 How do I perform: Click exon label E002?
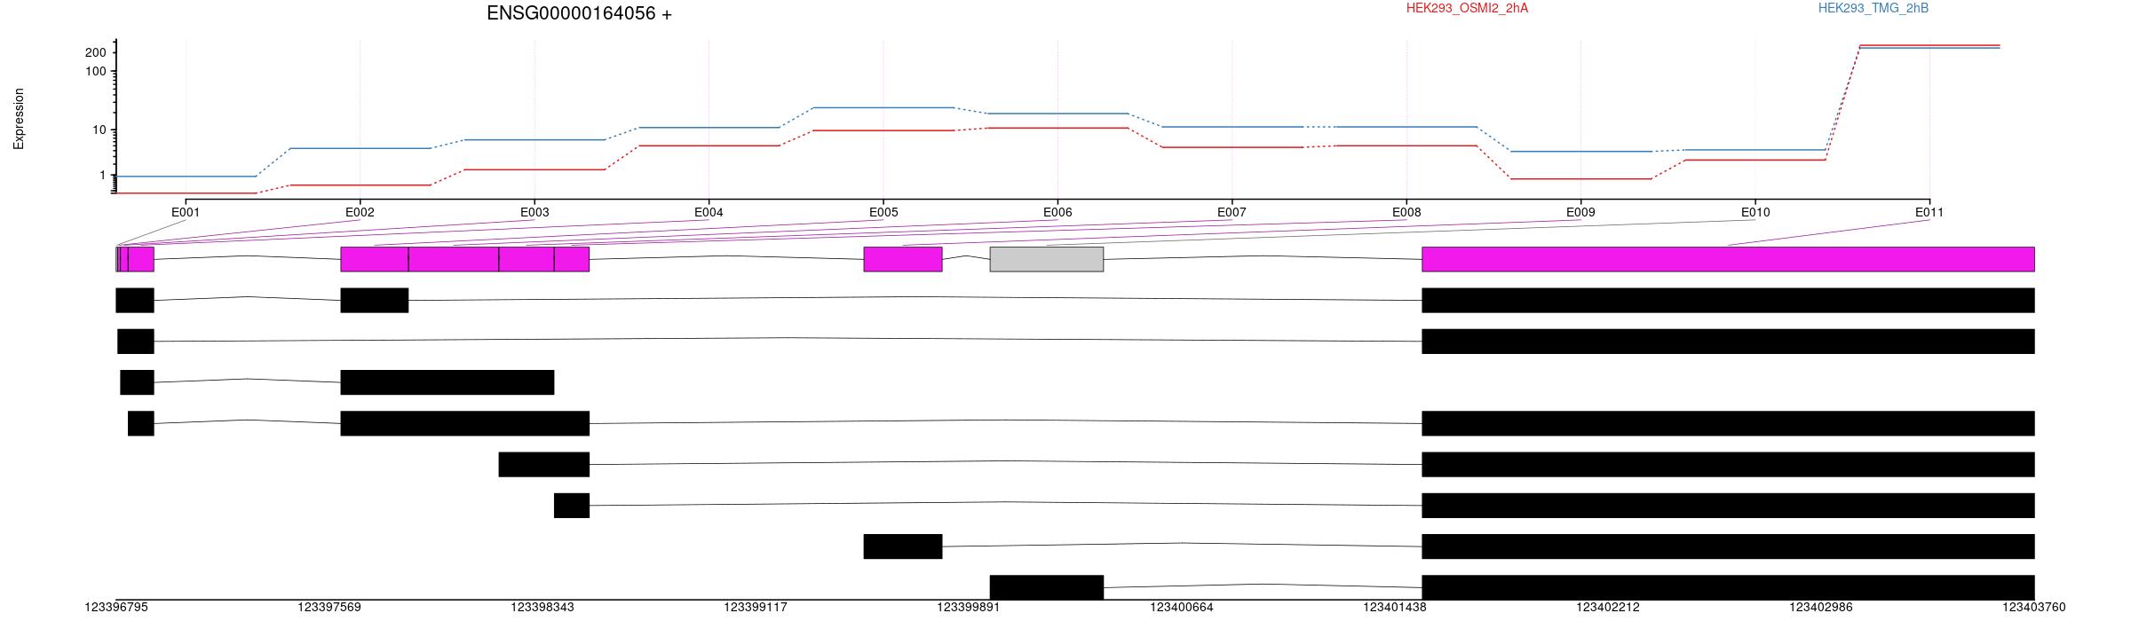360,212
